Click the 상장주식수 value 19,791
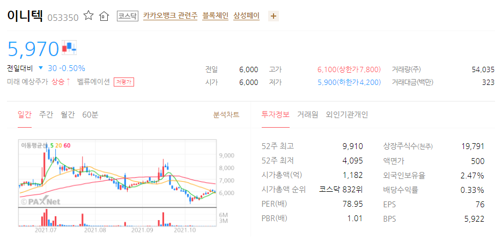502x242 pixels. coord(473,146)
